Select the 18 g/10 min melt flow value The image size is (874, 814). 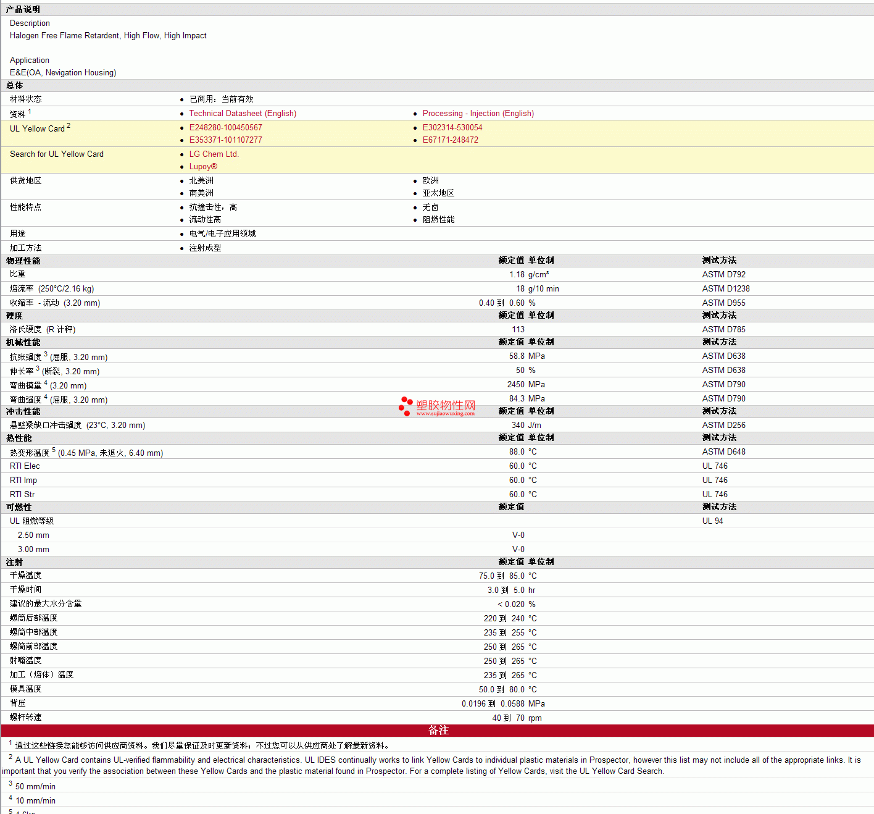point(538,289)
